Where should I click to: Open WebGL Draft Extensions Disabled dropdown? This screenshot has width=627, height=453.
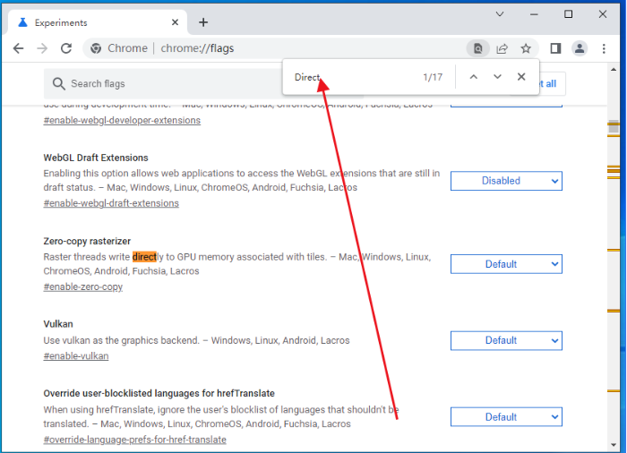[506, 181]
